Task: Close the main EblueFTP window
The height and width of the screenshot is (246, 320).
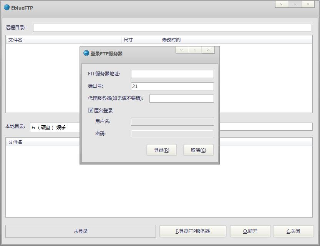Action: point(308,4)
